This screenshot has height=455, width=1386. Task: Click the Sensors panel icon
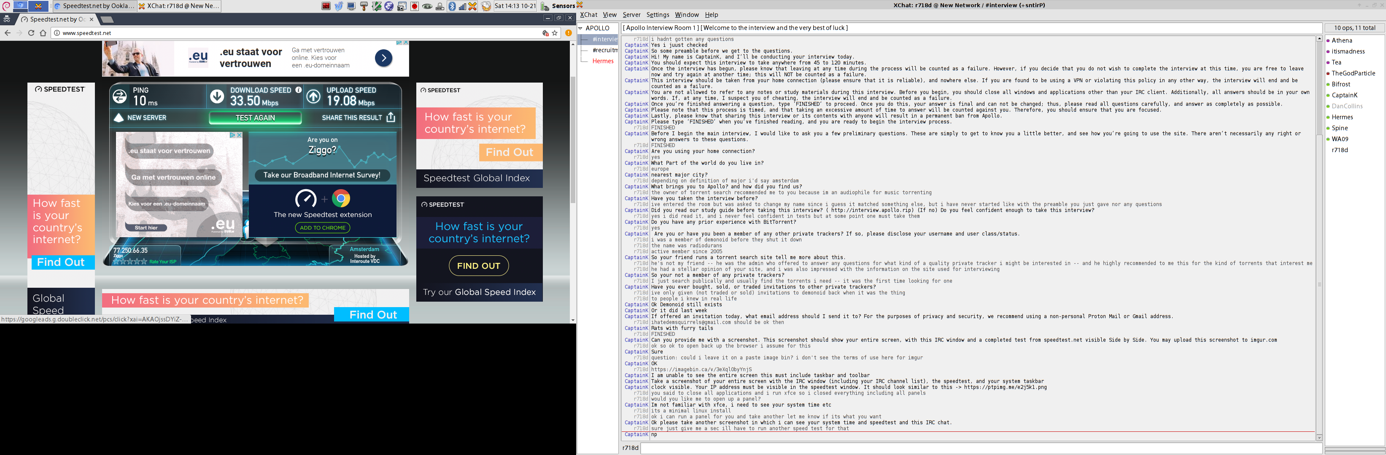(x=545, y=6)
